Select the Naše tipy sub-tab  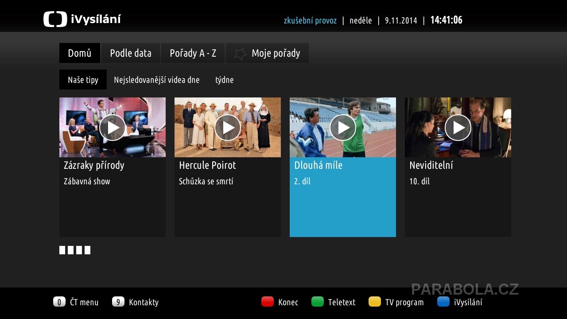point(83,80)
